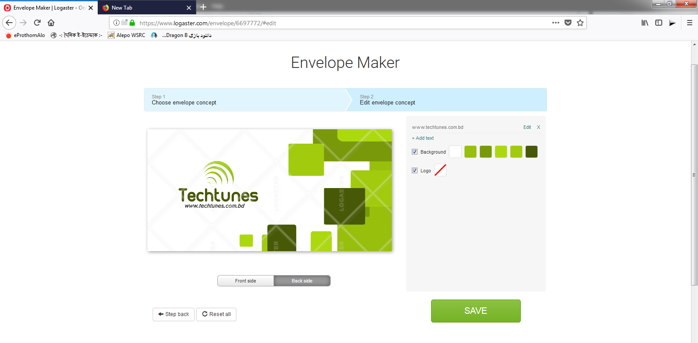
Task: Click the green padlock security icon
Action: pos(132,23)
